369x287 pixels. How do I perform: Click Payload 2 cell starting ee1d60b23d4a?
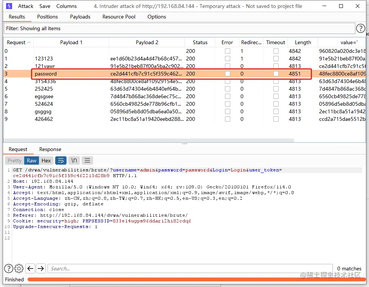coord(146,59)
